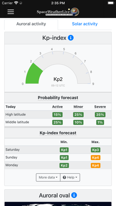Tap the orange Kp4 badge for Sunday

coord(96,157)
